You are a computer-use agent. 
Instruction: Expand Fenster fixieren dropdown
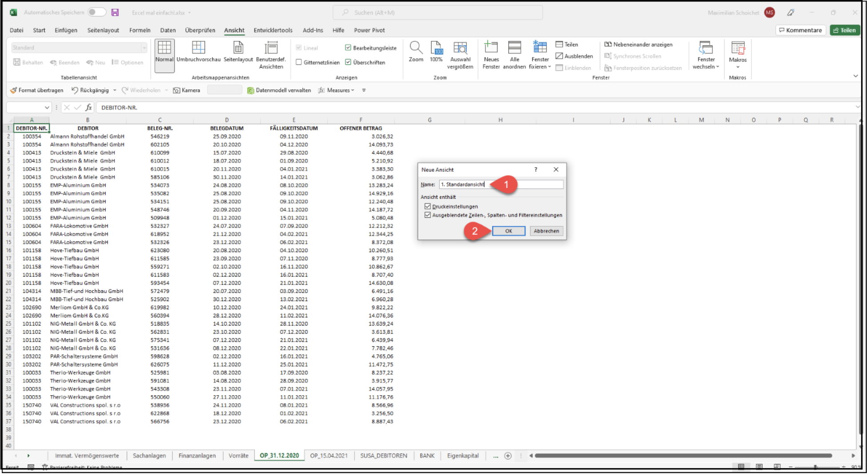pyautogui.click(x=540, y=67)
